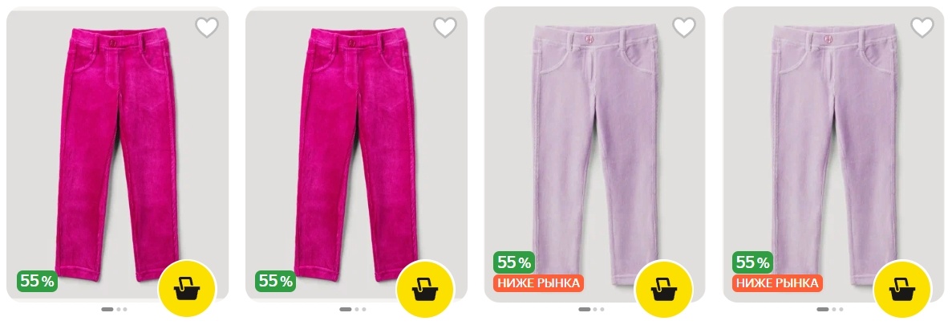Viewport: 952px width, 325px height.
Task: Open first lilac pants product image
Action: tap(594, 154)
